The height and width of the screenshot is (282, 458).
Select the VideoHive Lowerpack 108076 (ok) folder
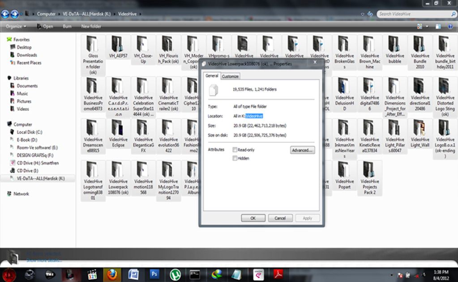coord(118,178)
